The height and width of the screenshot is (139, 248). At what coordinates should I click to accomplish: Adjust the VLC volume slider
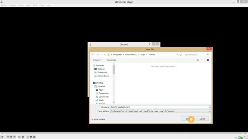coord(243,137)
